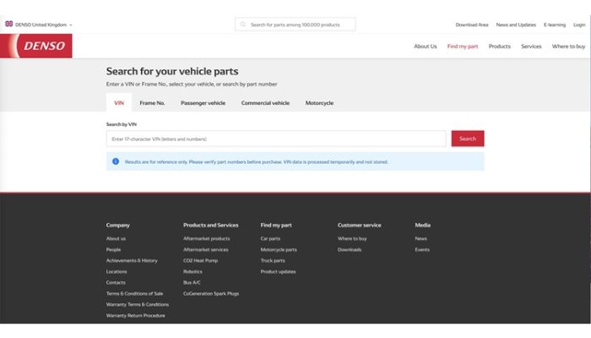Viewport: 591px width, 338px height.
Task: Focus the search for parts field
Action: [295, 25]
